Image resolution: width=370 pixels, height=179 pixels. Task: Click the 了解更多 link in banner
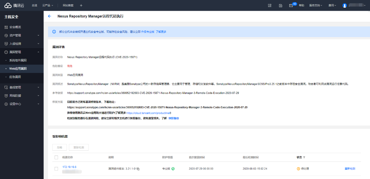(x=161, y=32)
